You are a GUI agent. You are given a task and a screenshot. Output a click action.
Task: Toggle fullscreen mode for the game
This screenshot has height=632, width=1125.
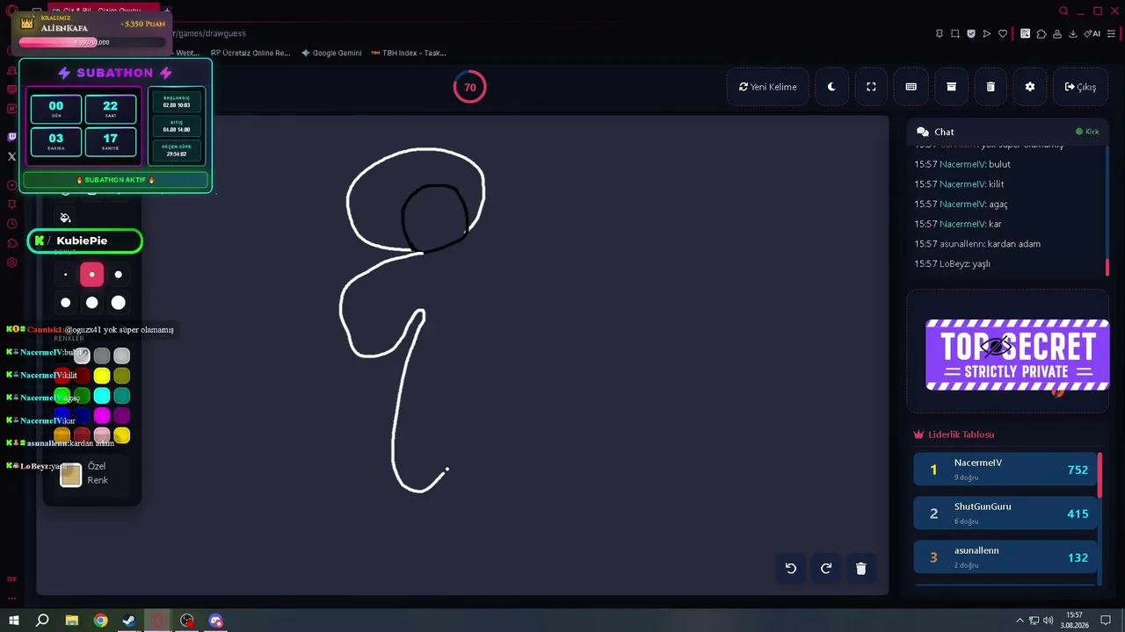(871, 87)
